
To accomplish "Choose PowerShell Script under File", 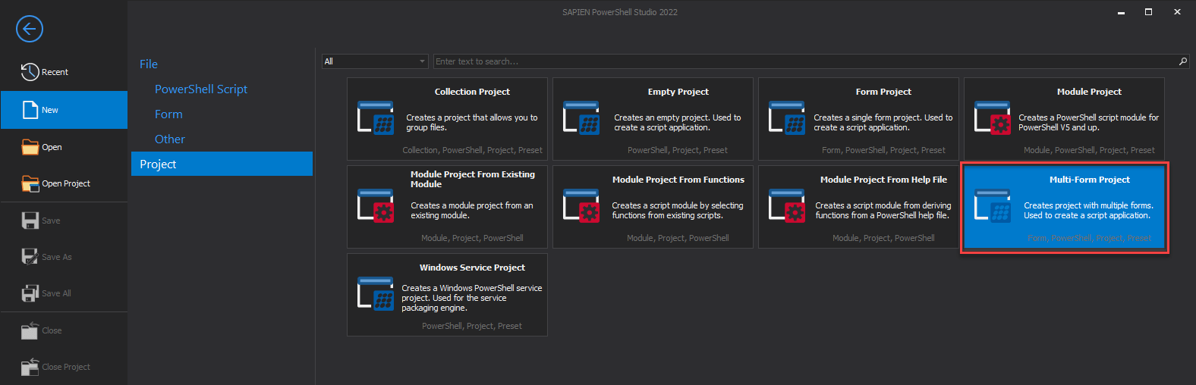I will tap(201, 89).
